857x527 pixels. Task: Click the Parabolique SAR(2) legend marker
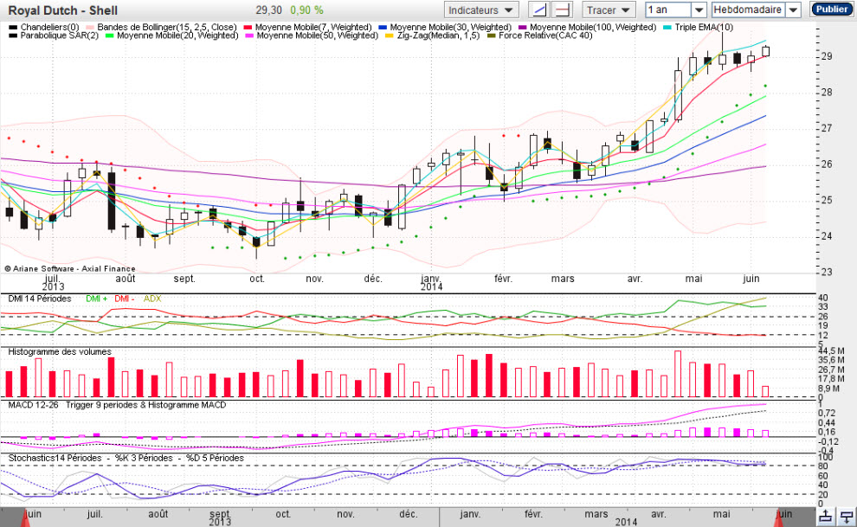pos(13,35)
